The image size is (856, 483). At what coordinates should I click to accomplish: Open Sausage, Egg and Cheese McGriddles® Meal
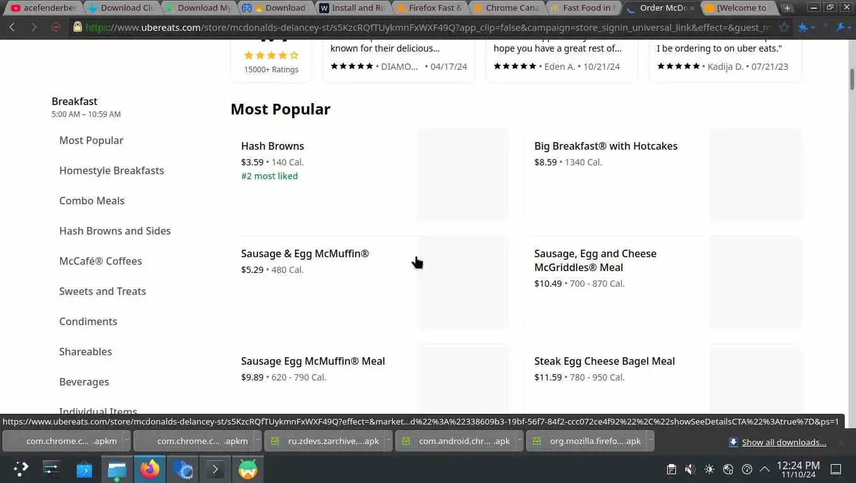coord(663,282)
